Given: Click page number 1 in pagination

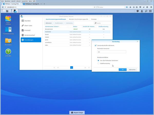Looking at the screenshot, I should coord(72,67).
